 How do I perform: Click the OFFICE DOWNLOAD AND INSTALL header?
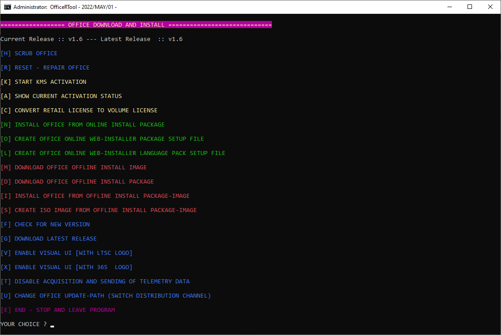136,25
